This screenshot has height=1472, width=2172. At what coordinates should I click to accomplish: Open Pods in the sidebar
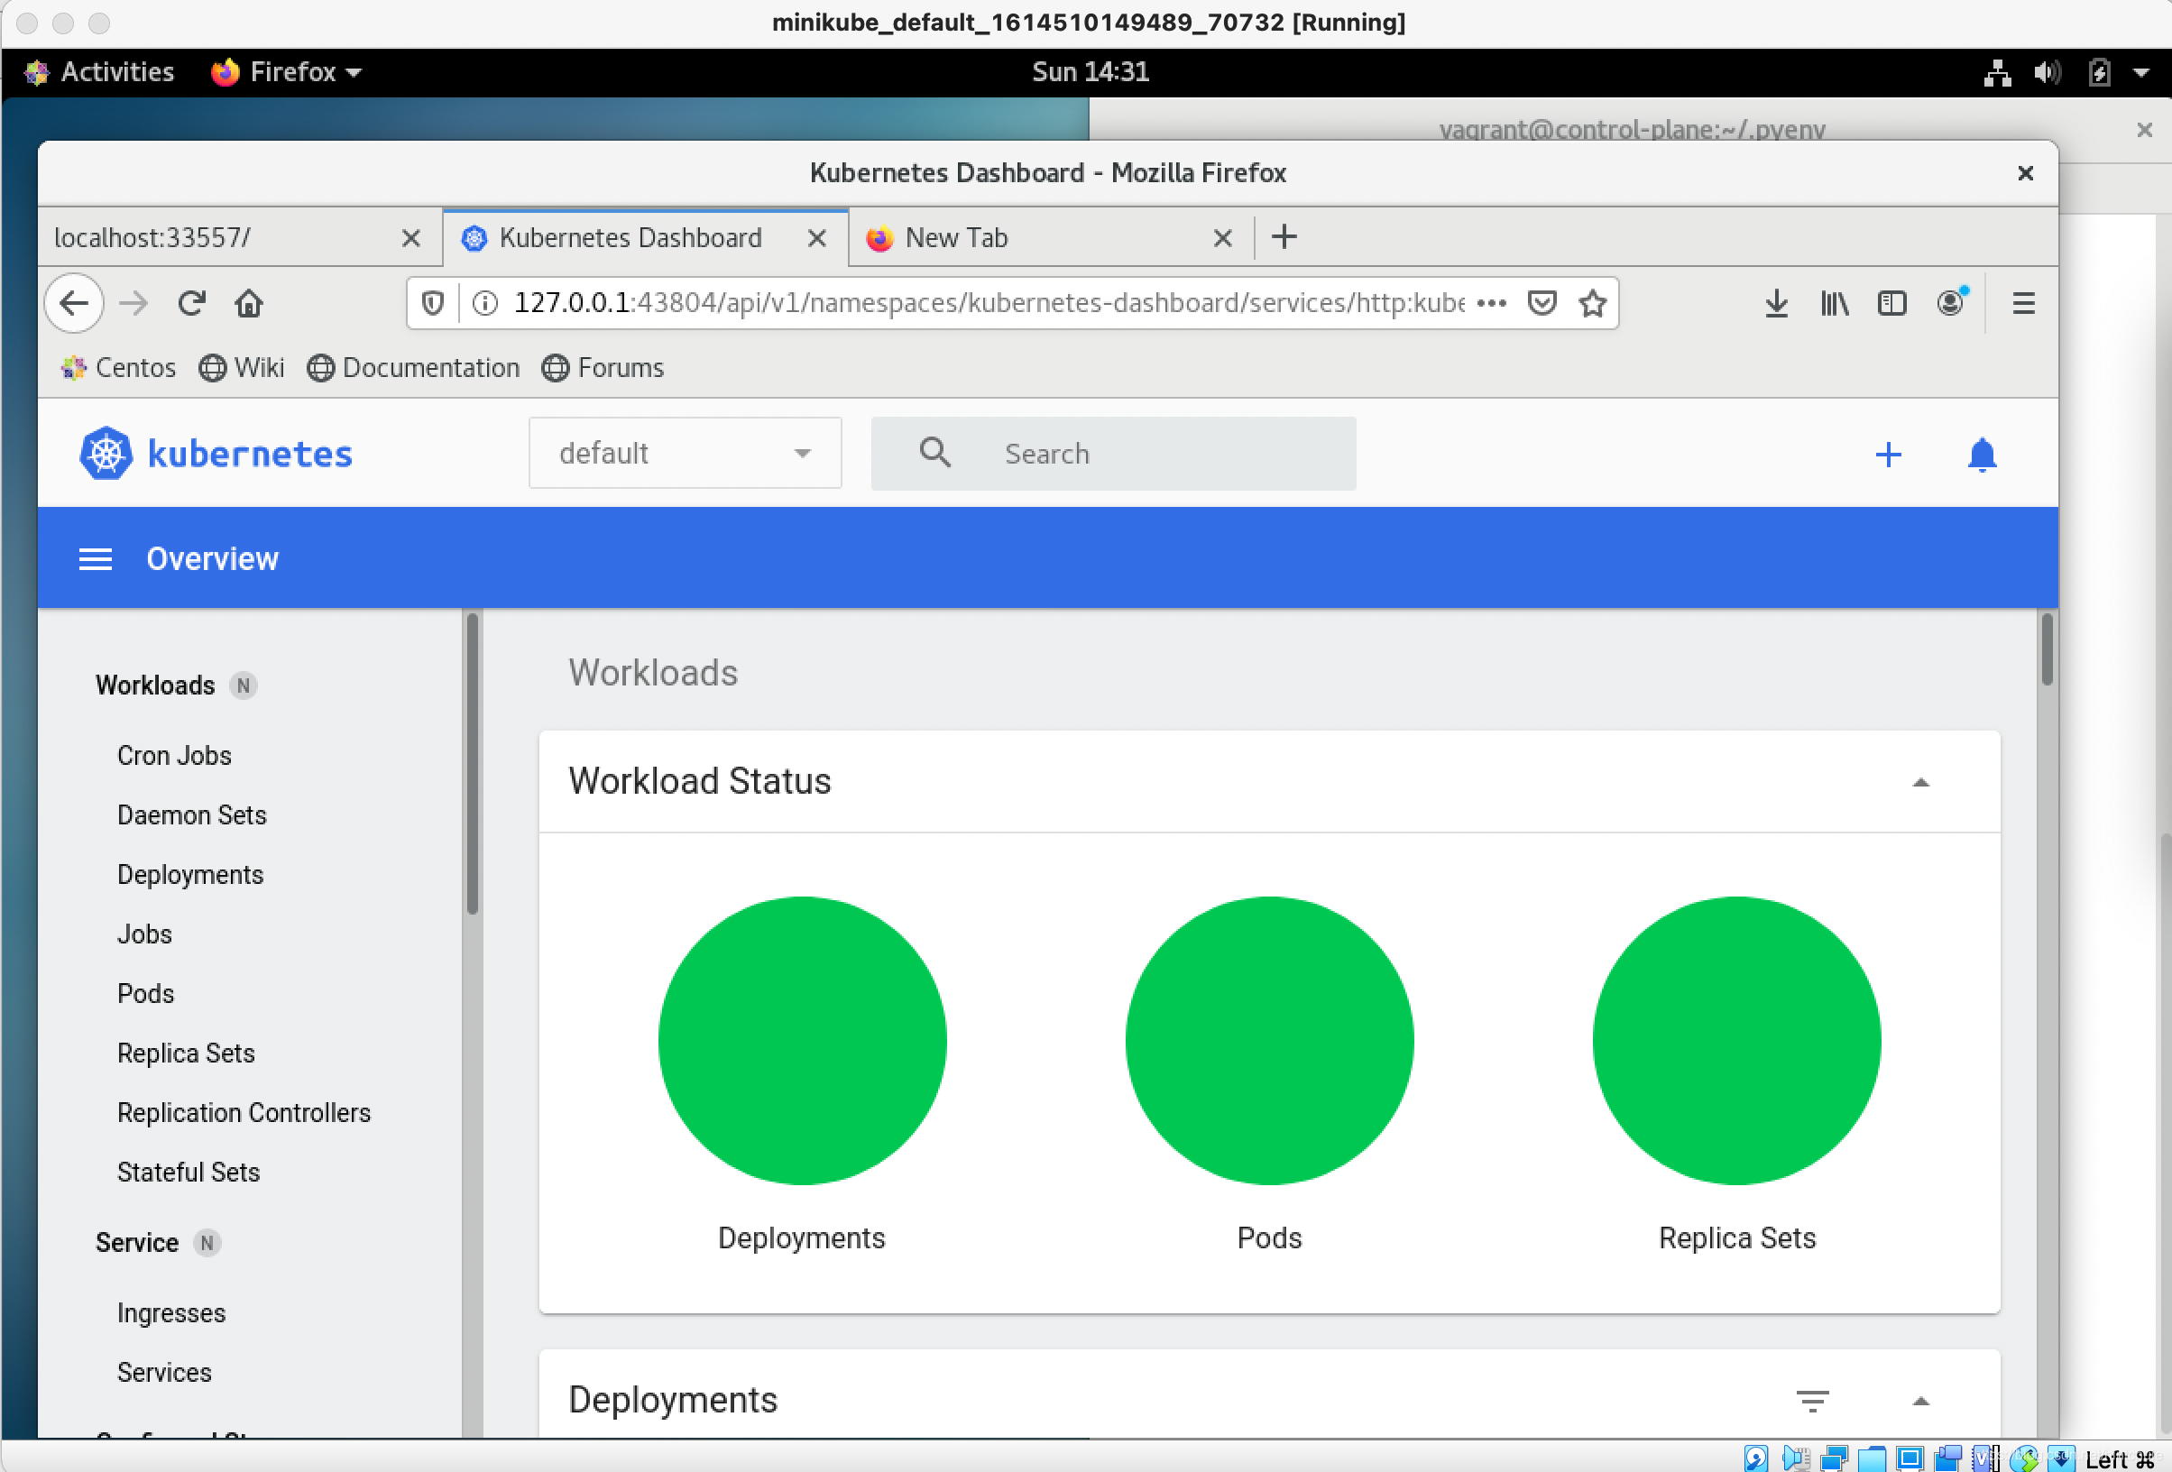point(146,993)
